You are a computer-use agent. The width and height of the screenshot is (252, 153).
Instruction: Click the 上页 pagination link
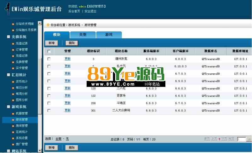pyautogui.click(x=214, y=139)
